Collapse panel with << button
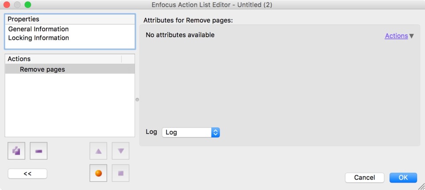Image resolution: width=425 pixels, height=190 pixels. 27,174
